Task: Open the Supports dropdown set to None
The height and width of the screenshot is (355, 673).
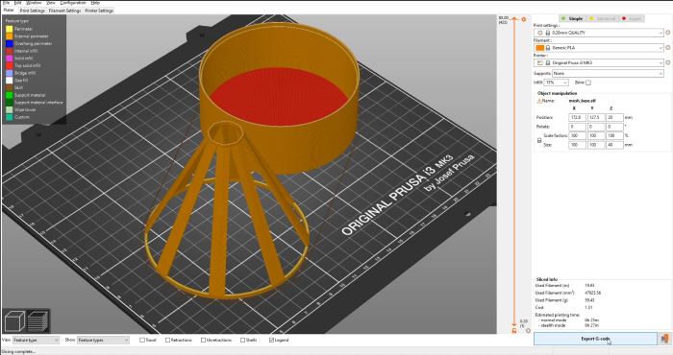Action: tap(609, 73)
